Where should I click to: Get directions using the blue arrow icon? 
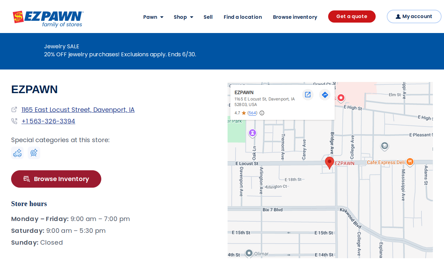click(325, 95)
